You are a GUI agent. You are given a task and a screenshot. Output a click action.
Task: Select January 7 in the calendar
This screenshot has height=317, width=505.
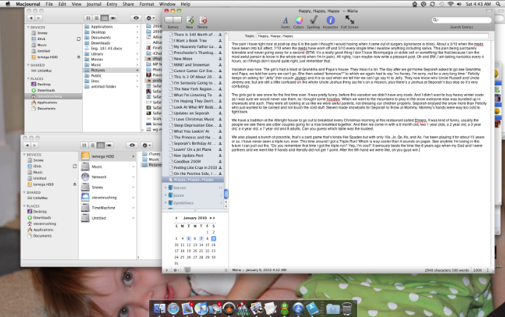[201, 238]
